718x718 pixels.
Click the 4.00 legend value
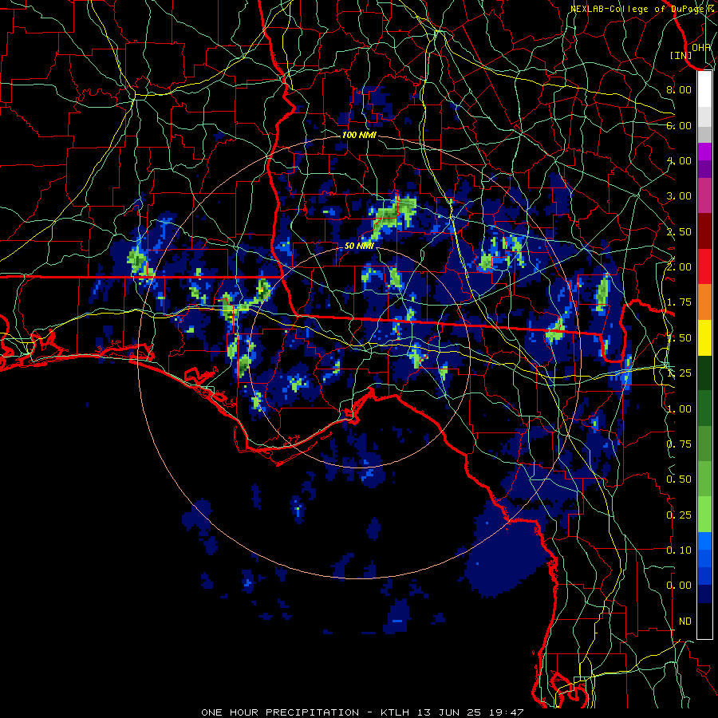tap(679, 160)
